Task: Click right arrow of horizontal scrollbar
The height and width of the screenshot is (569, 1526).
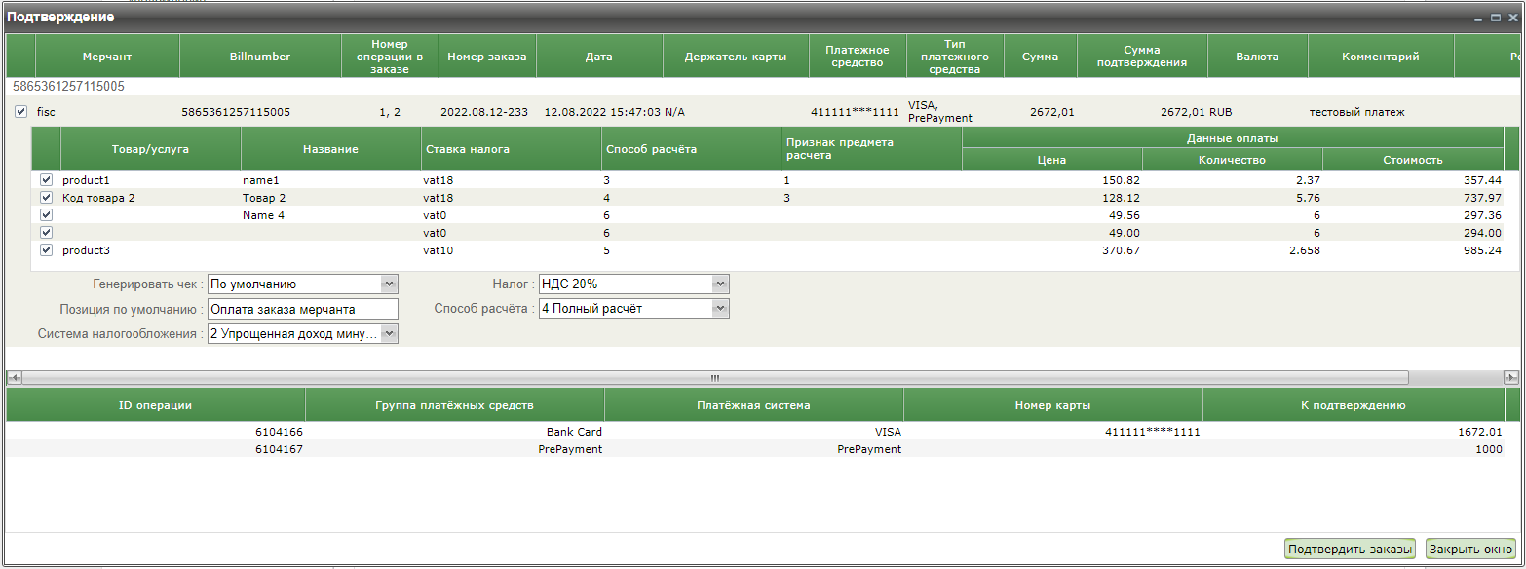Action: pos(1511,377)
